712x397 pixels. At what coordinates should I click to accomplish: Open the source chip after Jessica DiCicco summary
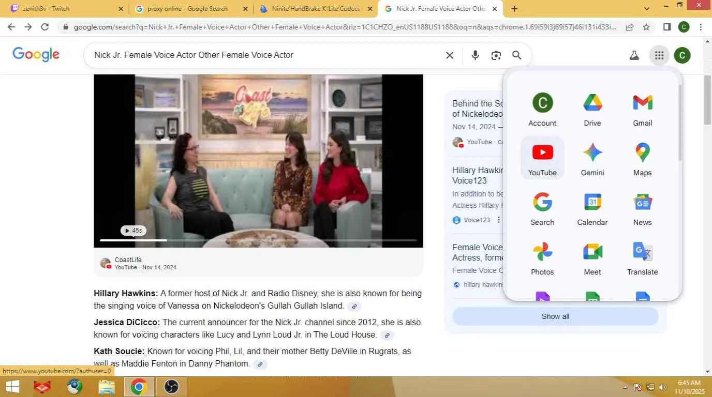click(387, 335)
